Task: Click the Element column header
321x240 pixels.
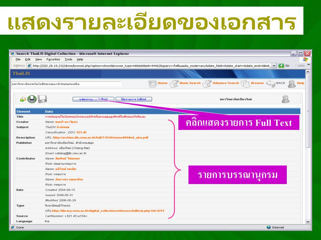Action: (x=23, y=112)
